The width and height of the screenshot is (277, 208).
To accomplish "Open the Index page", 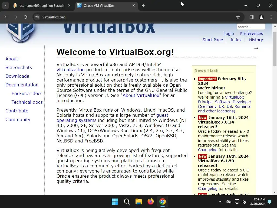I will pyautogui.click(x=236, y=40).
